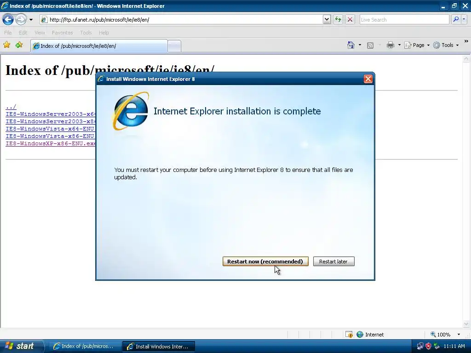Click in the Live Search box
The width and height of the screenshot is (471, 353).
[404, 20]
